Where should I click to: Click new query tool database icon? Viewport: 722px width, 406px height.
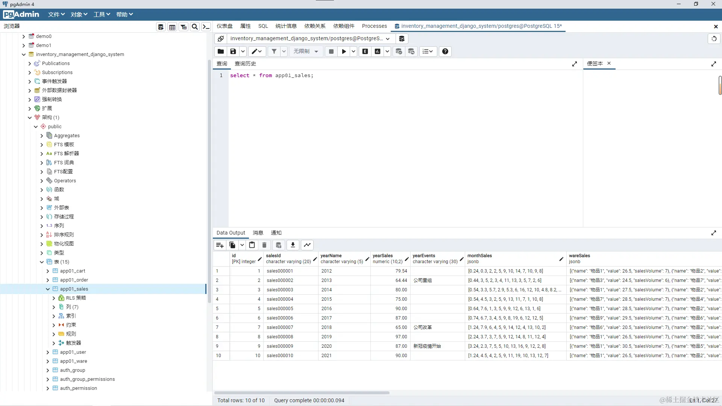[x=402, y=39]
